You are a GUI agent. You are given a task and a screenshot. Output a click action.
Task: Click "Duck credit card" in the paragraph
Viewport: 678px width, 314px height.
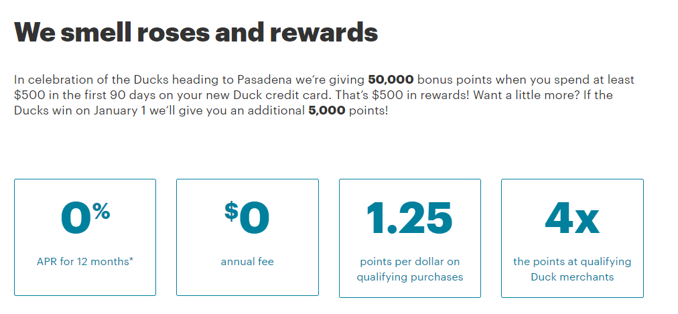pyautogui.click(x=232, y=95)
